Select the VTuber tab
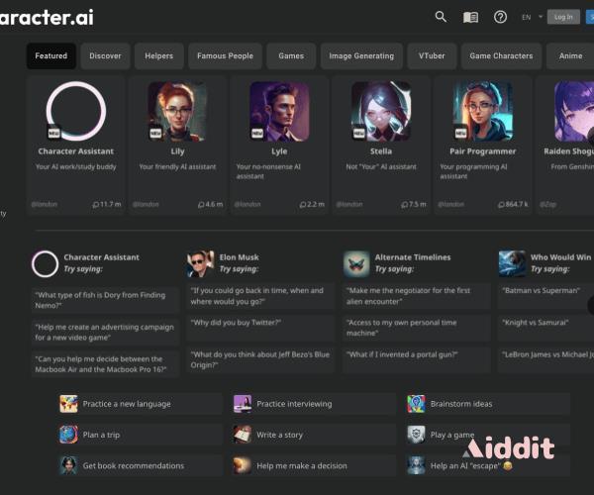The height and width of the screenshot is (495, 594). [x=432, y=56]
